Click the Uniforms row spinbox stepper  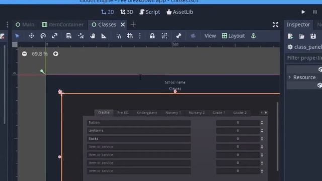click(x=262, y=131)
